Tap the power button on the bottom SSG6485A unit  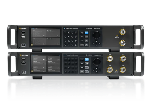point(24,72)
